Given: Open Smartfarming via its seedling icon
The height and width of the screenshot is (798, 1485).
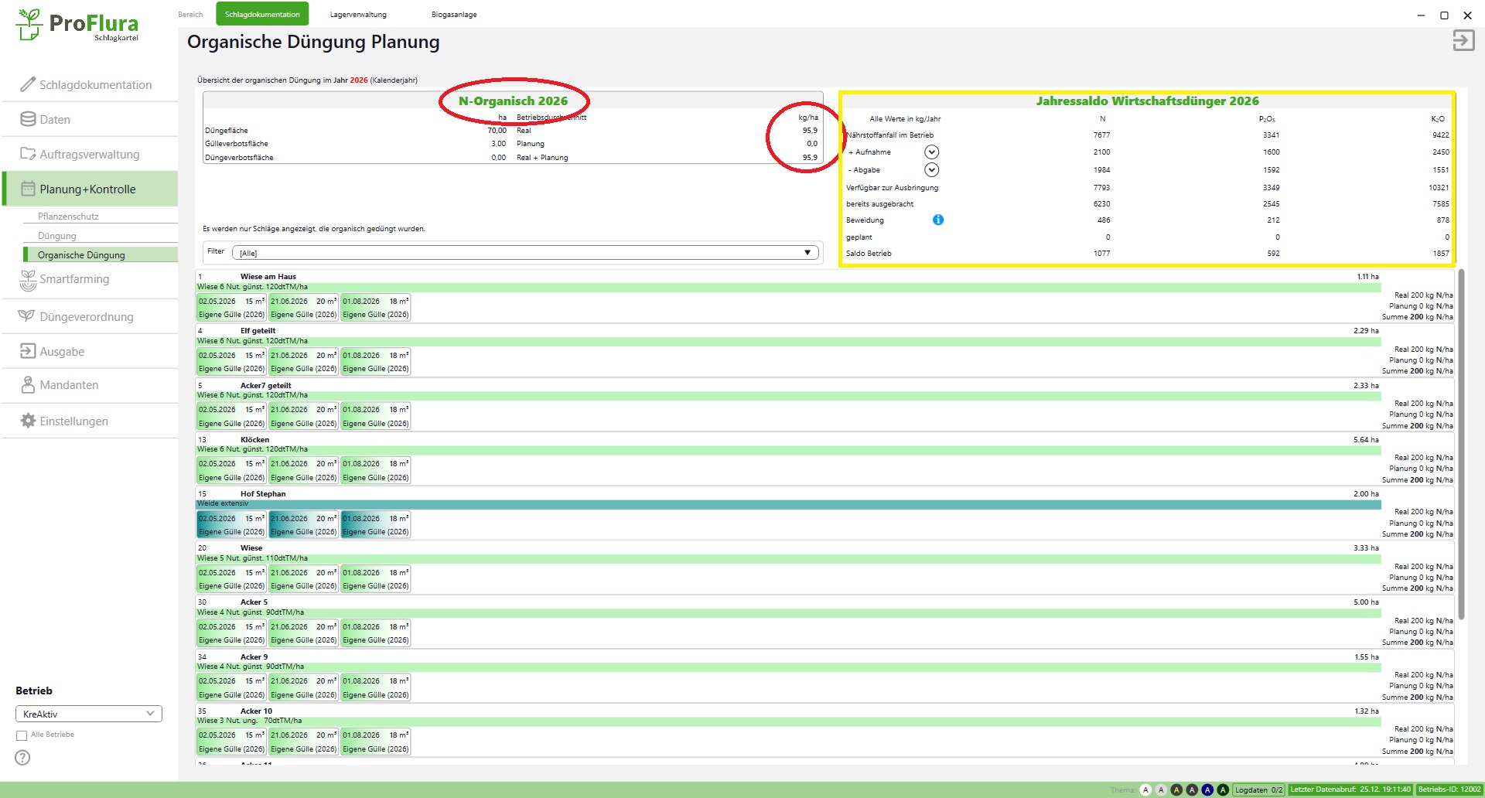Looking at the screenshot, I should pyautogui.click(x=28, y=280).
